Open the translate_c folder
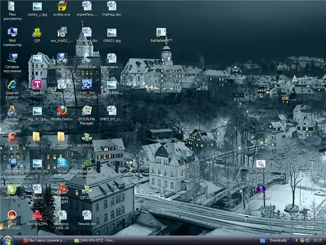Screen dimensions: 326x245 37,137
